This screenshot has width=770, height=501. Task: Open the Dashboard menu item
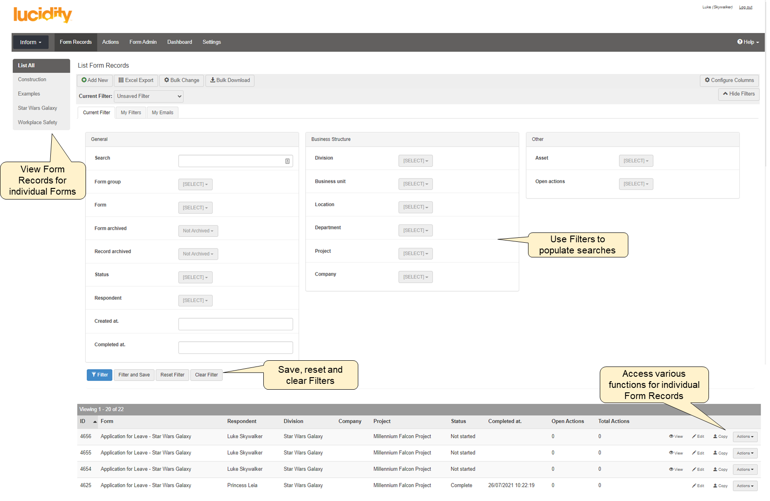(180, 42)
